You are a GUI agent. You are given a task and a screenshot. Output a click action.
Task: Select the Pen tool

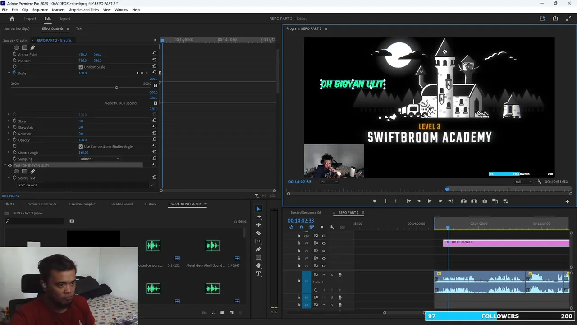tap(258, 249)
